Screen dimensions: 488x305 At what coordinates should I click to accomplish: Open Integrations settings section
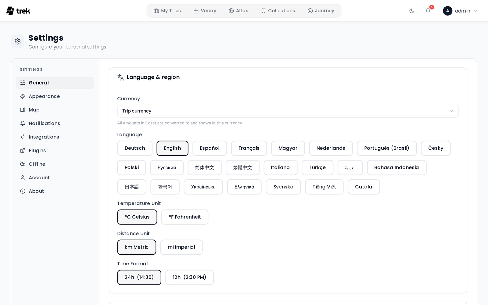point(55,137)
